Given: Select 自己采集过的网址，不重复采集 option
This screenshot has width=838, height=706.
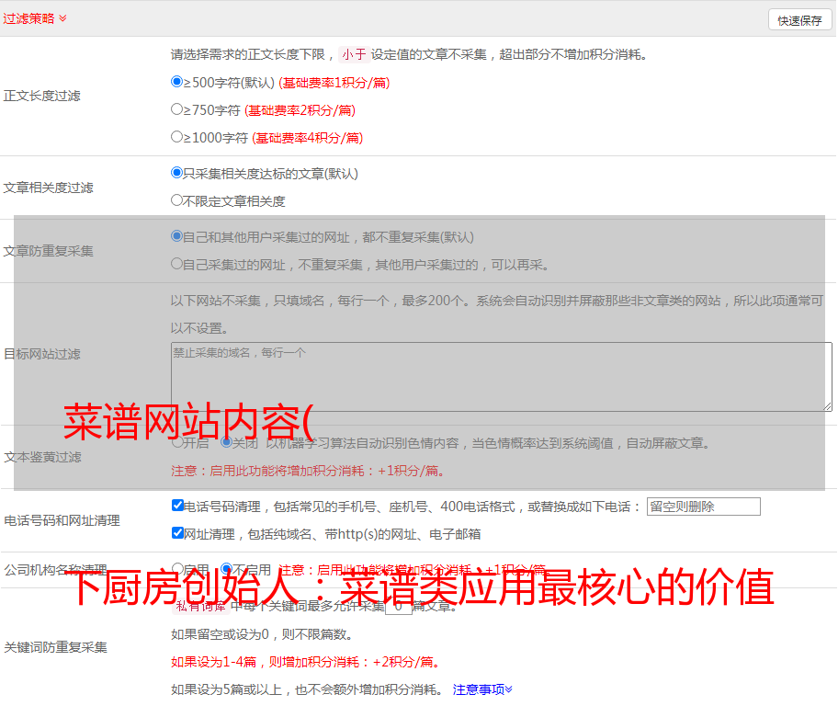Looking at the screenshot, I should pyautogui.click(x=177, y=263).
